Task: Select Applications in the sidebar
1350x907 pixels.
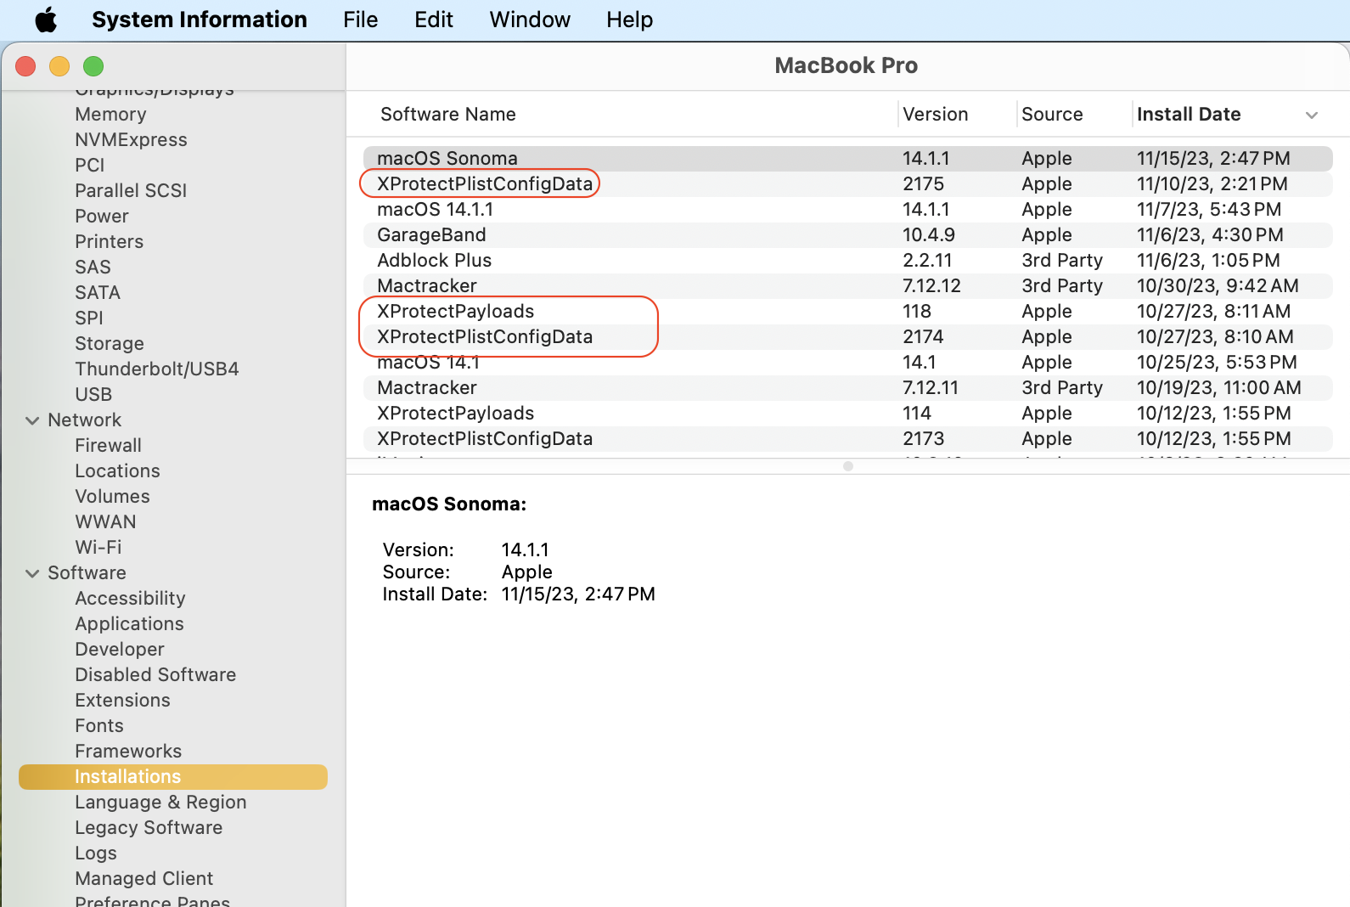Action: click(x=129, y=624)
